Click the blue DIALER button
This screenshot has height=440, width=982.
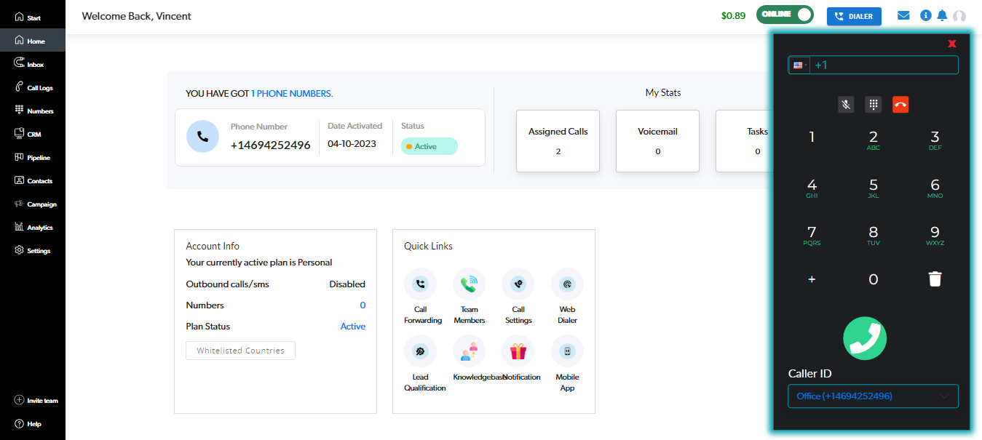[x=854, y=16]
